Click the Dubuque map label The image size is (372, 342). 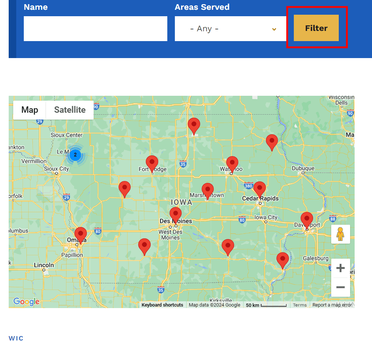pos(303,168)
